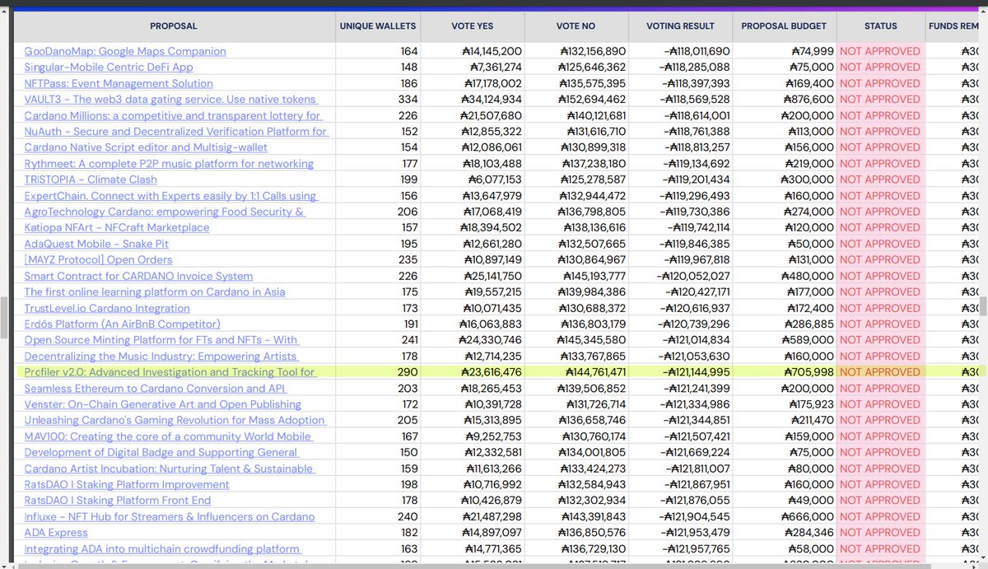Select voting result -₳121,144,995
The height and width of the screenshot is (569, 988).
tap(695, 372)
